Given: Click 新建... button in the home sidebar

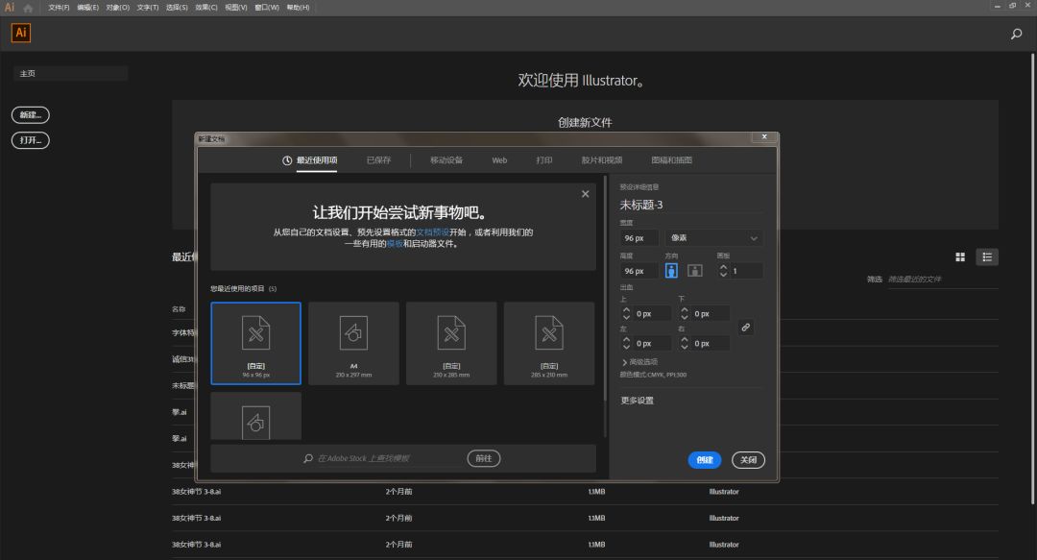Looking at the screenshot, I should pos(31,115).
